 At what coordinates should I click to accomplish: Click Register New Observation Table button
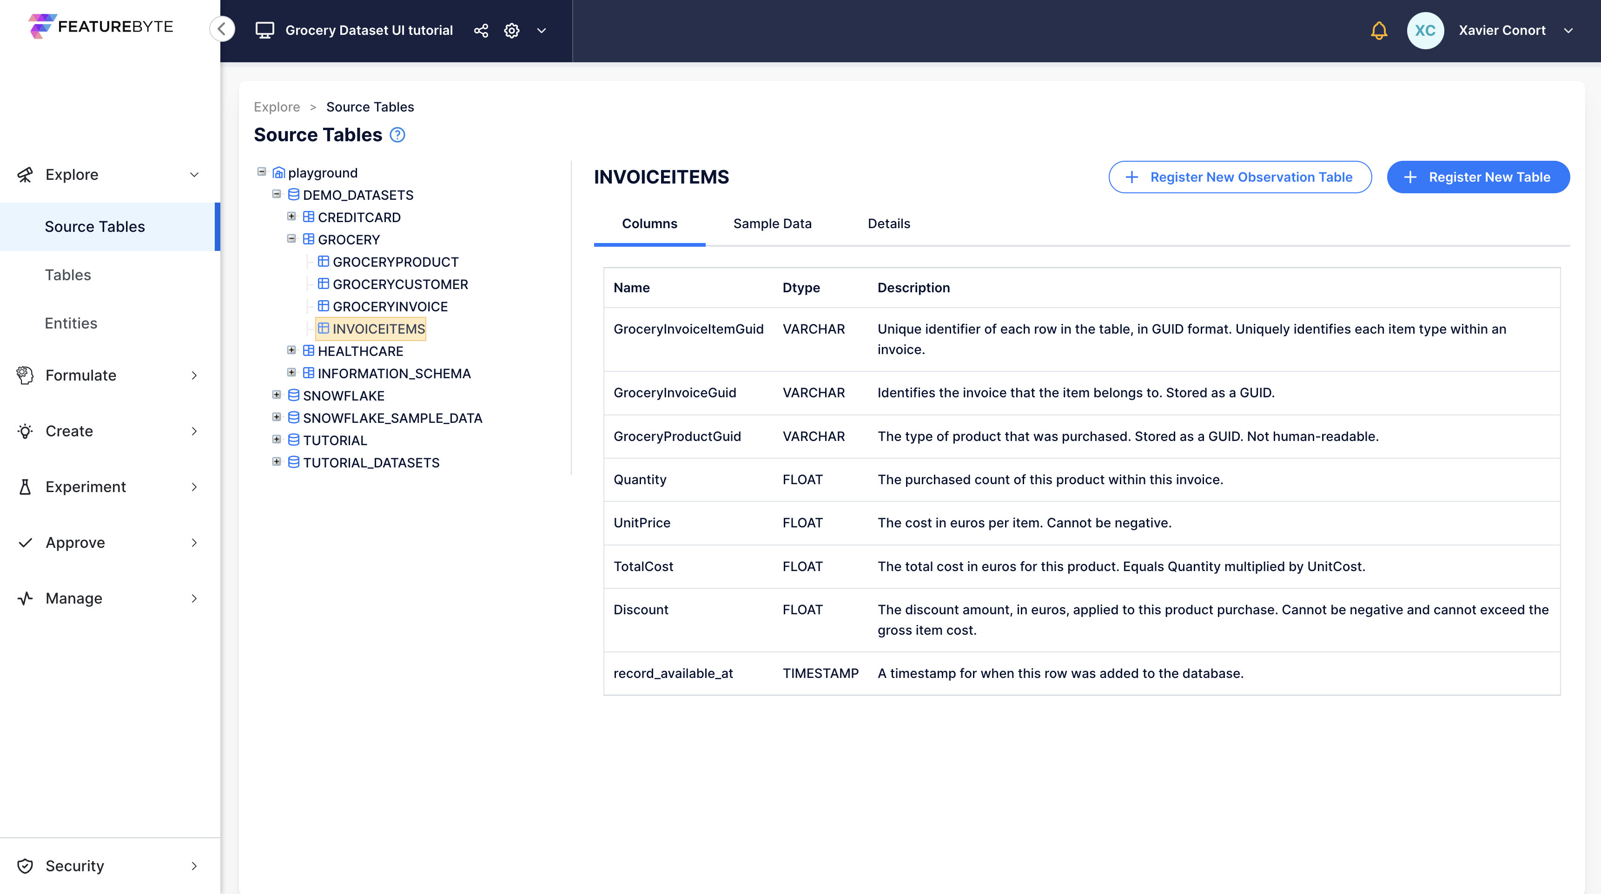point(1240,177)
